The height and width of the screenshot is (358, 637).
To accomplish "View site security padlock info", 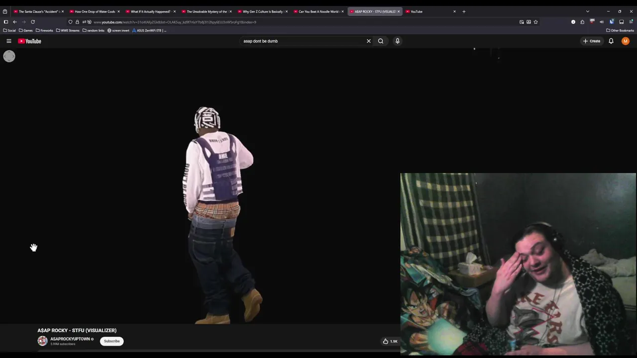I will point(77,22).
